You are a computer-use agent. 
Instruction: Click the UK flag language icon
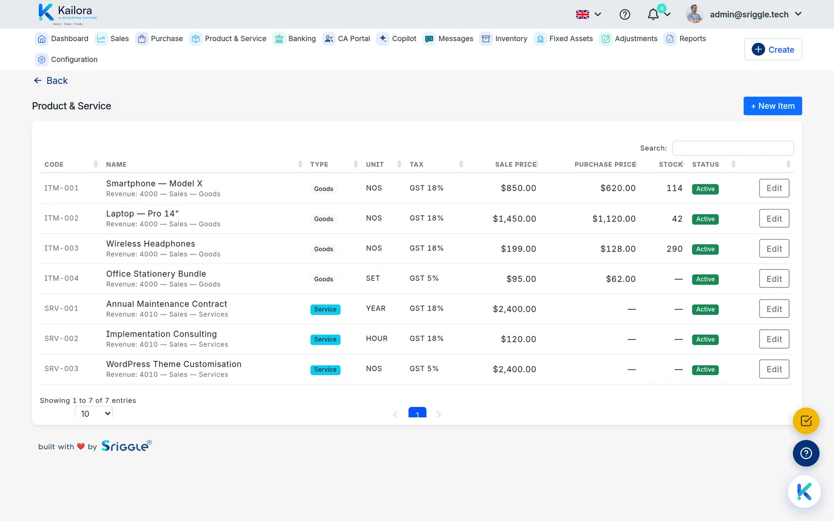click(583, 15)
